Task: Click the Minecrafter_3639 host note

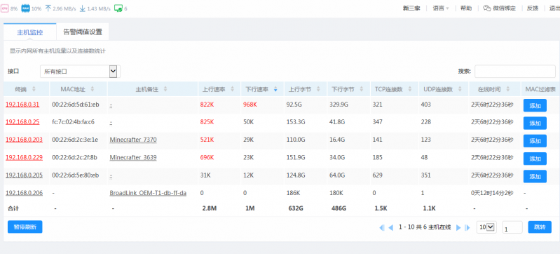Action: [133, 157]
